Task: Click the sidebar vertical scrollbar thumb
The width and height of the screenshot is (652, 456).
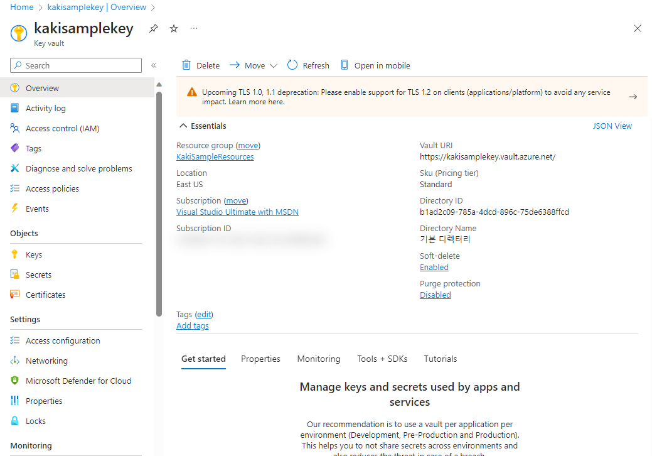Action: tap(159, 204)
